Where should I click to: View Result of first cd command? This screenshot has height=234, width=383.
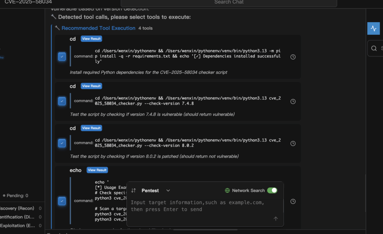tap(91, 39)
